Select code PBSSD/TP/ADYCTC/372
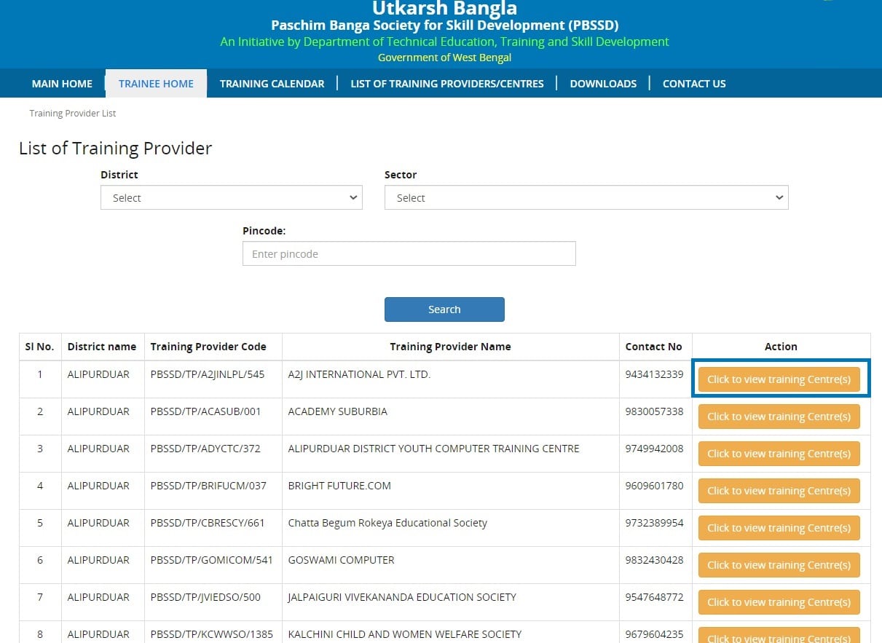882x643 pixels. coord(205,449)
